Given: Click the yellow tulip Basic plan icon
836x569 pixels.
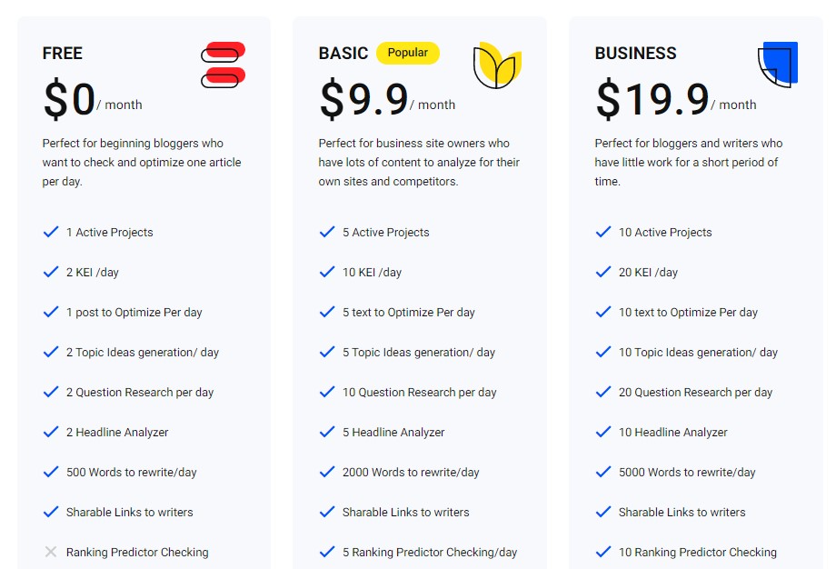Looking at the screenshot, I should tap(497, 65).
